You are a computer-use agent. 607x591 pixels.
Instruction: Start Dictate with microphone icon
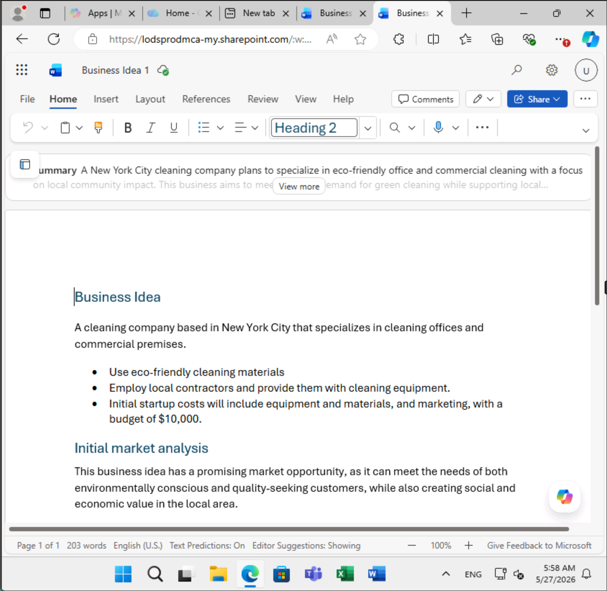click(438, 127)
